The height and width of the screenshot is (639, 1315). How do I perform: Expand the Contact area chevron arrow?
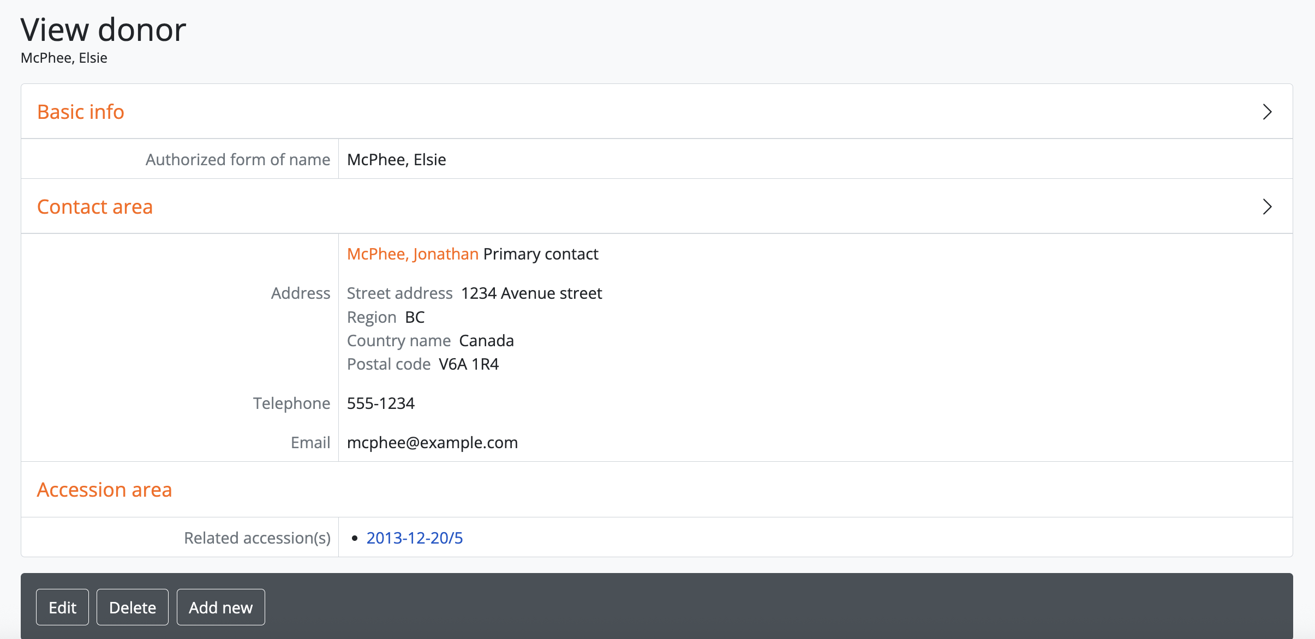pyautogui.click(x=1267, y=207)
